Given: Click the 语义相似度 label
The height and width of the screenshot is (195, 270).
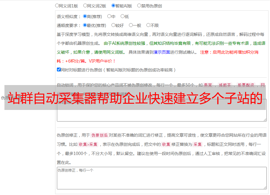Looking at the screenshot, I should 69,17.
